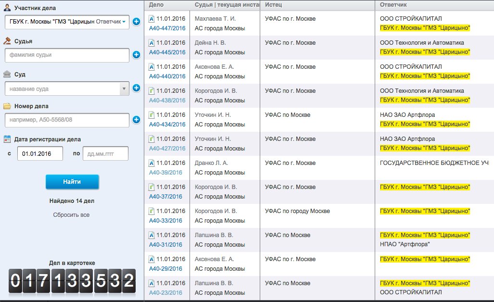The height and width of the screenshot is (302, 494).
Task: Open case link А40-447/2016
Action: coord(167,28)
